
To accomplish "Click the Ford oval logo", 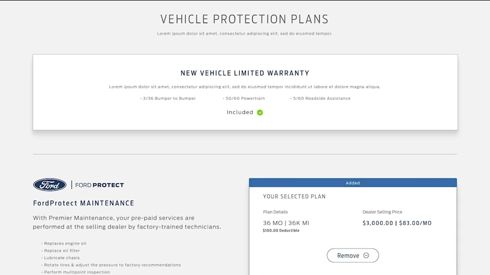I will click(50, 185).
